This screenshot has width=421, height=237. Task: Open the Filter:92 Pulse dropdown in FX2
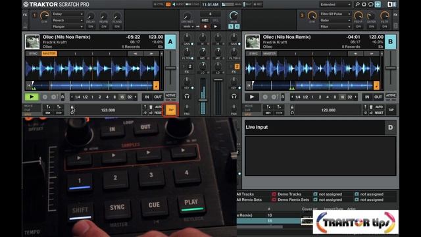point(335,14)
